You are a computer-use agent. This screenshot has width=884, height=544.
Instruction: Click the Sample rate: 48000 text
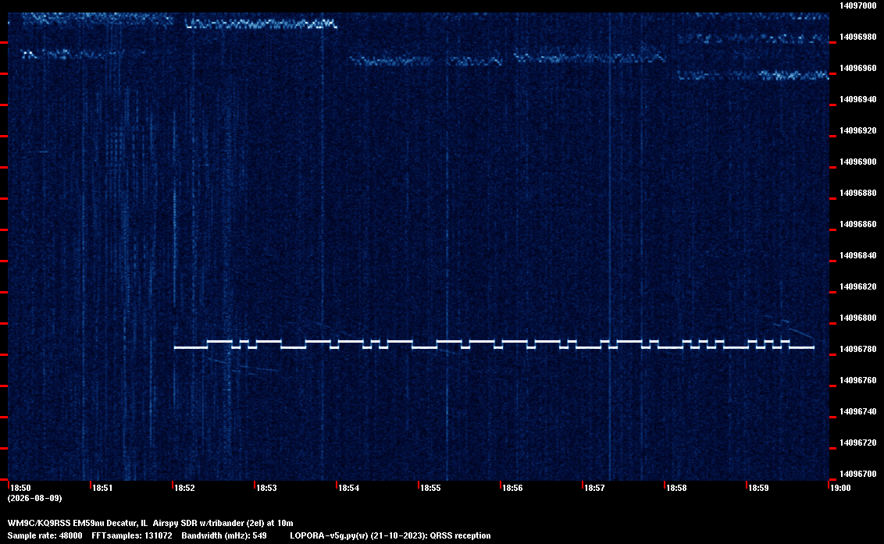[x=45, y=535]
